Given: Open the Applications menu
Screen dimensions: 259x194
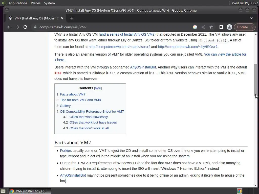Looking at the screenshot, I should pyautogui.click(x=18, y=3).
